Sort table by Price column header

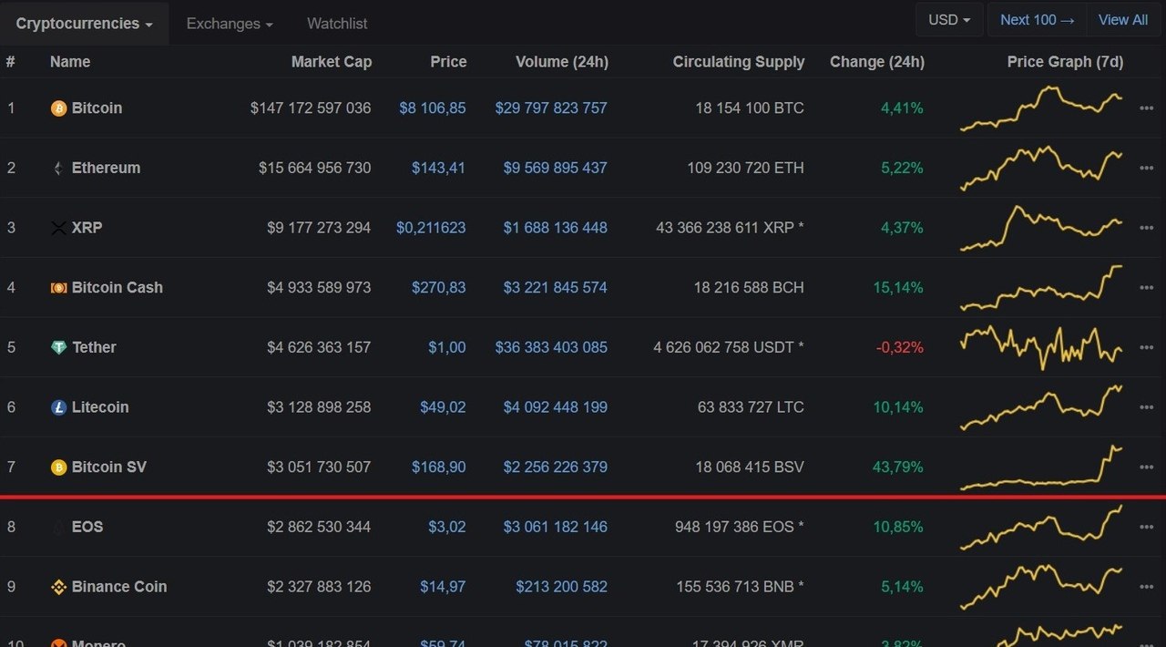pyautogui.click(x=448, y=62)
